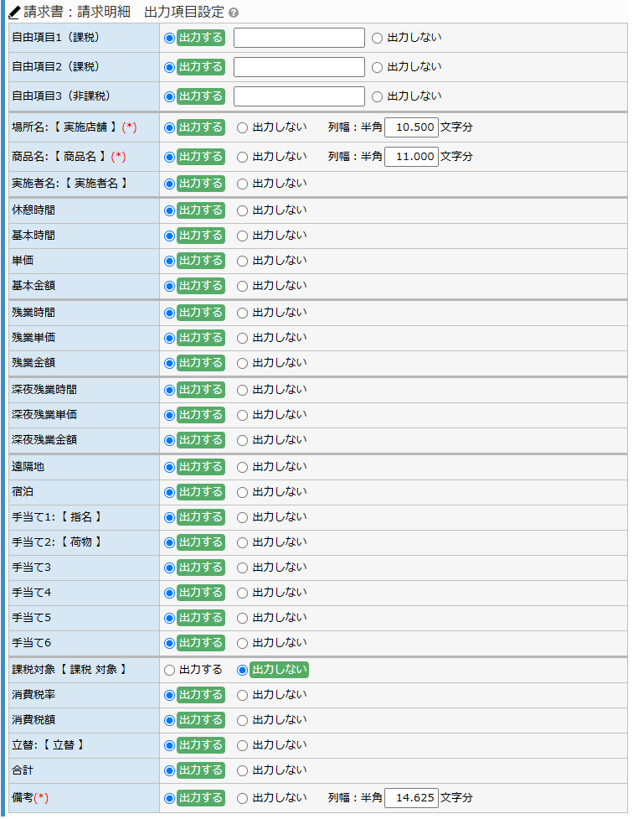Enable 出力する for 課税対象
The width and height of the screenshot is (633, 819).
click(170, 670)
